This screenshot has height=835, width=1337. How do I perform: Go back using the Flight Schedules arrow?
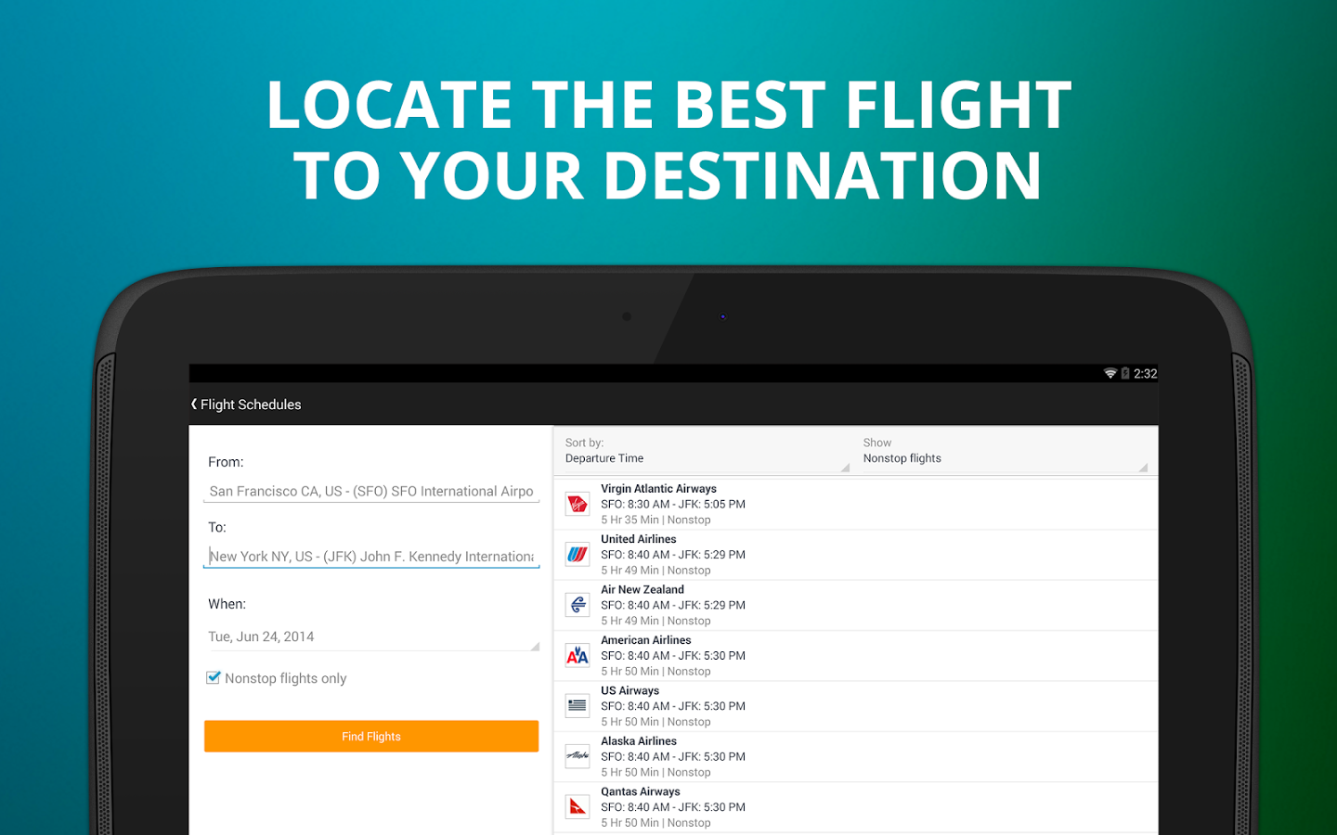194,405
